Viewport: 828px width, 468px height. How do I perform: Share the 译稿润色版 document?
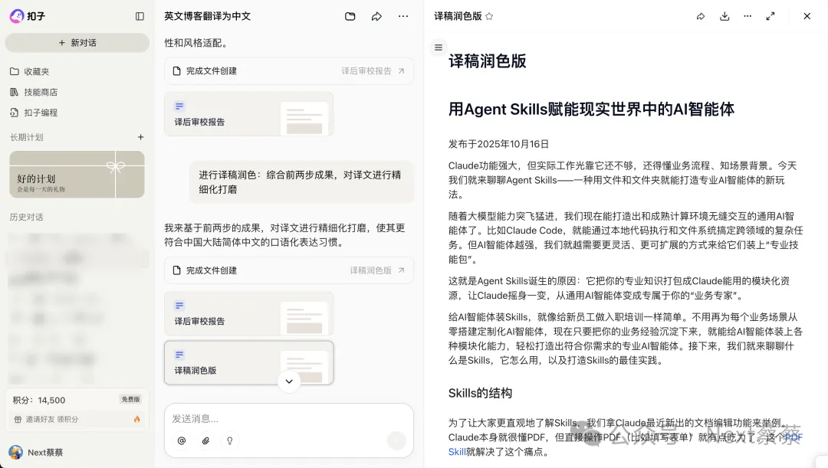coord(701,16)
